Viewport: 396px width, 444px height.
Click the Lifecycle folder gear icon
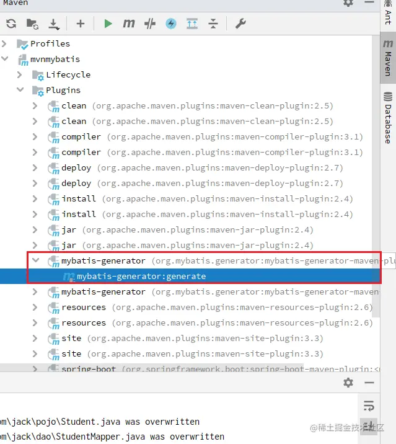38,75
